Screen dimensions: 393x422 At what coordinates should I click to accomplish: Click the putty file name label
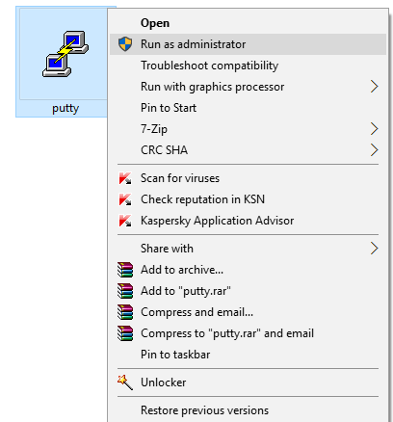[x=65, y=109]
